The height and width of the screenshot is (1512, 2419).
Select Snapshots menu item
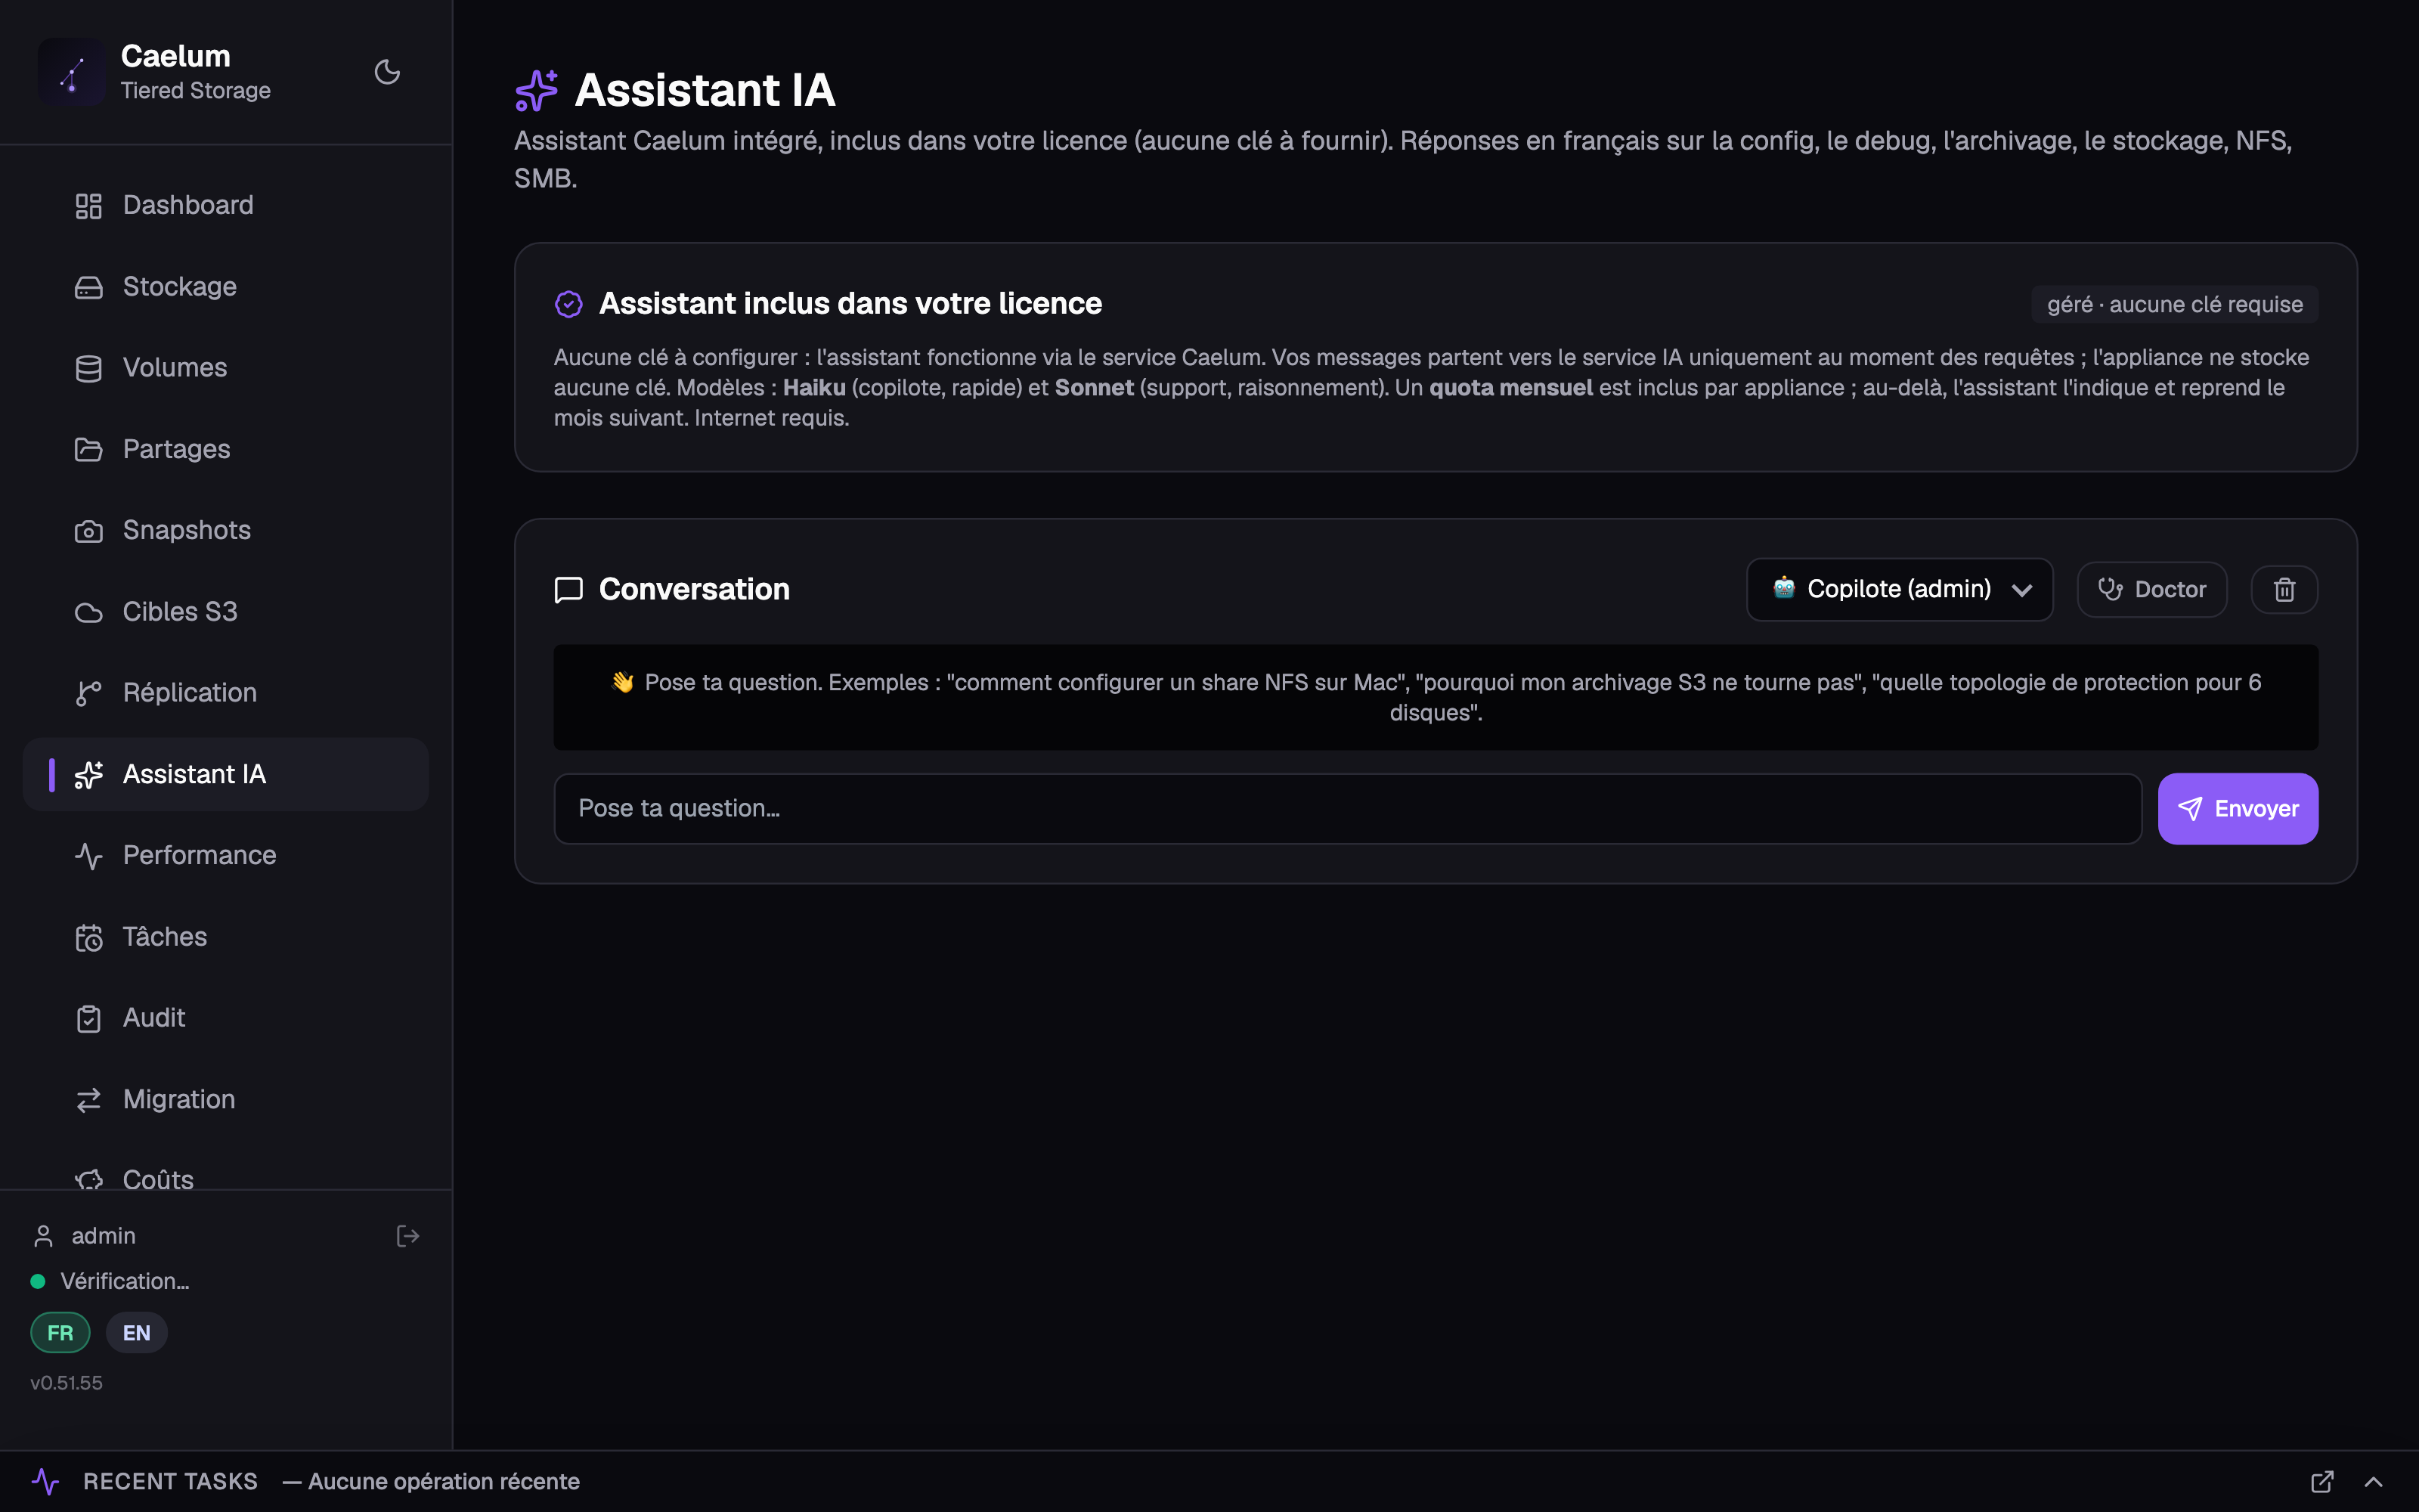226,531
